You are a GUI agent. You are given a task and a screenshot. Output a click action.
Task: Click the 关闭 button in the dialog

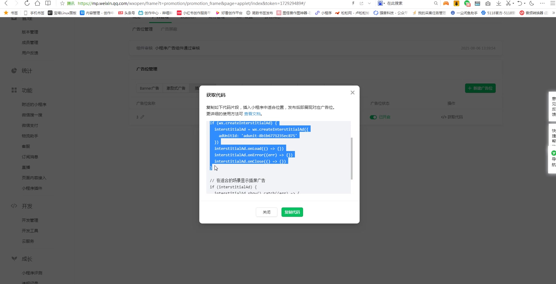[267, 212]
